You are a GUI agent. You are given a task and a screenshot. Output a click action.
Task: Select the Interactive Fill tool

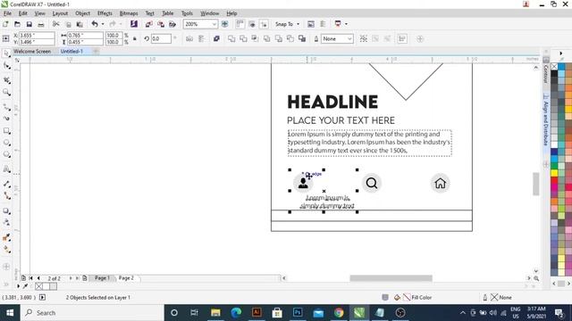coord(6,250)
